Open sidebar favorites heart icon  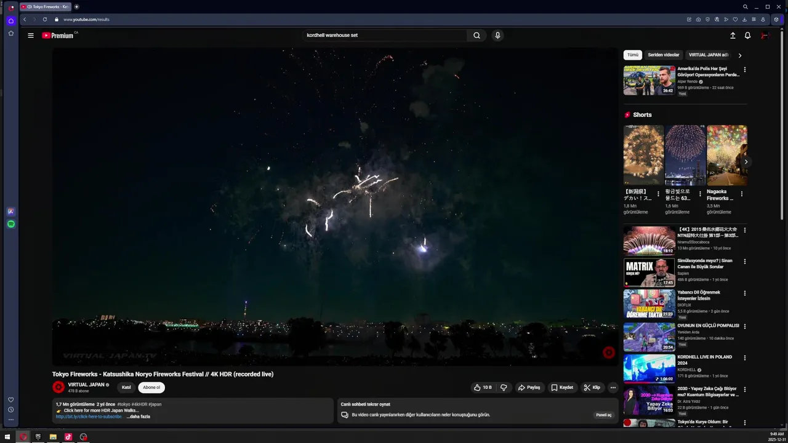[10, 400]
